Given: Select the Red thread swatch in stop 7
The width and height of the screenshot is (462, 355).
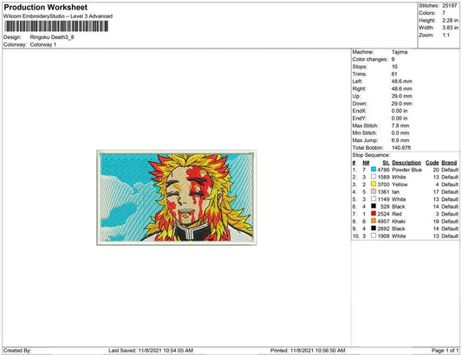Looking at the screenshot, I should click(374, 214).
